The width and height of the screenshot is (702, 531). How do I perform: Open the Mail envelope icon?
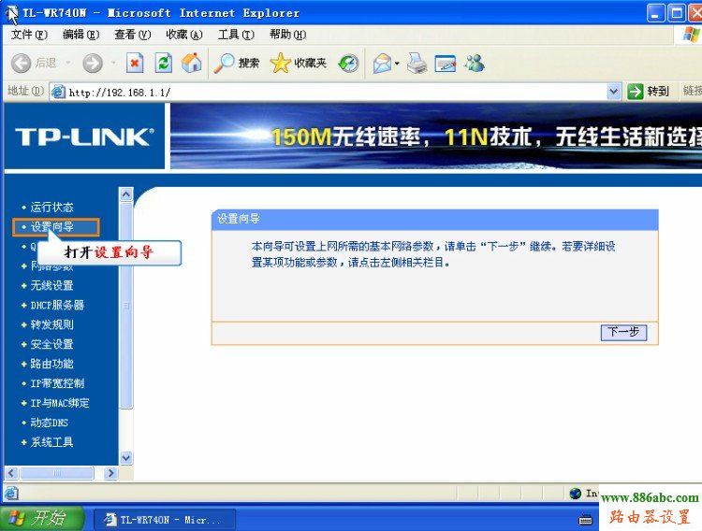(x=382, y=63)
